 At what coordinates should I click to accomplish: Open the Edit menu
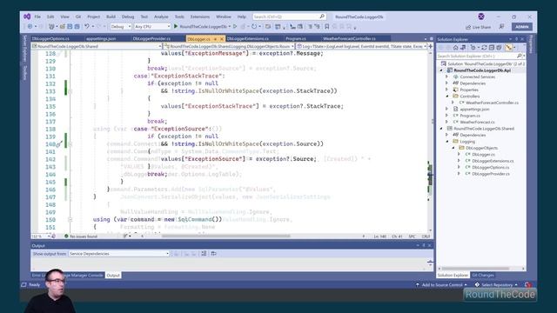point(50,17)
